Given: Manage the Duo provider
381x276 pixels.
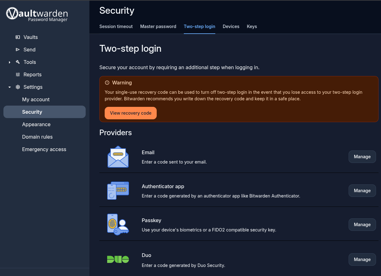Looking at the screenshot, I should click(362, 259).
